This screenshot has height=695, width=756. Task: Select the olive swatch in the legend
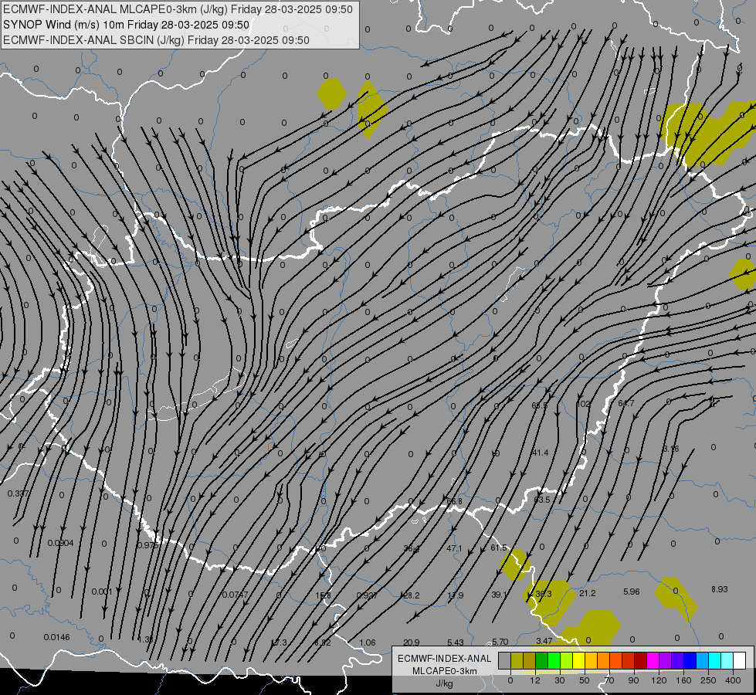coord(517,660)
